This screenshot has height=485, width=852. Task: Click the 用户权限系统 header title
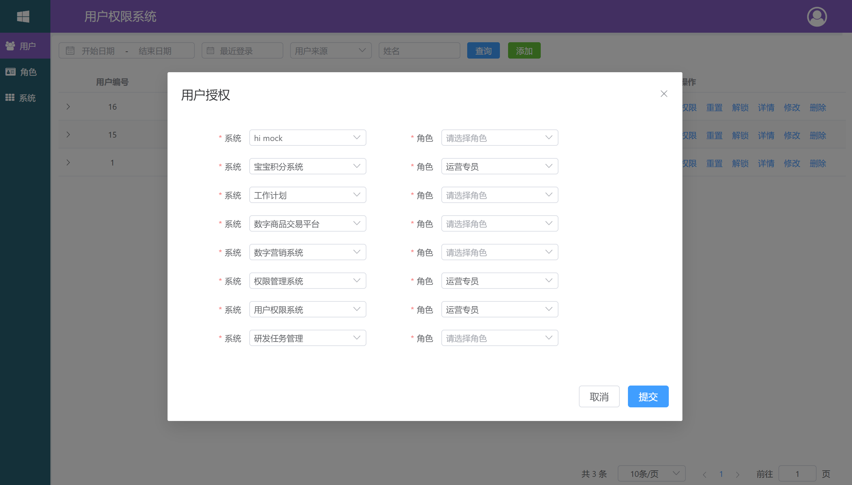pos(120,16)
